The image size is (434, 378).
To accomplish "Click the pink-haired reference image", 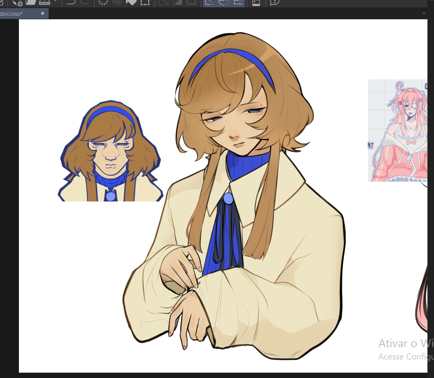I will [x=398, y=130].
